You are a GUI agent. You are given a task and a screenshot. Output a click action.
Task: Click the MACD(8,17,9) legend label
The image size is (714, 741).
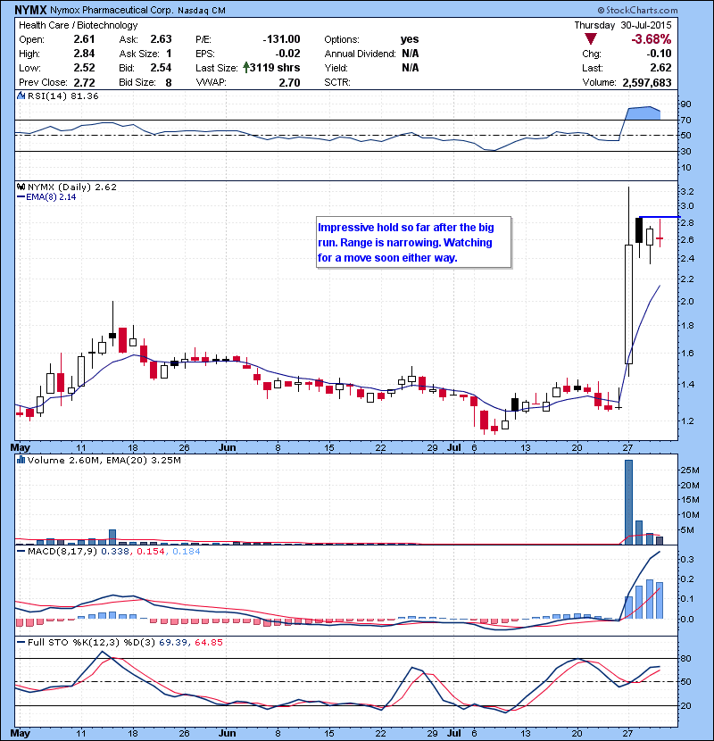point(62,551)
